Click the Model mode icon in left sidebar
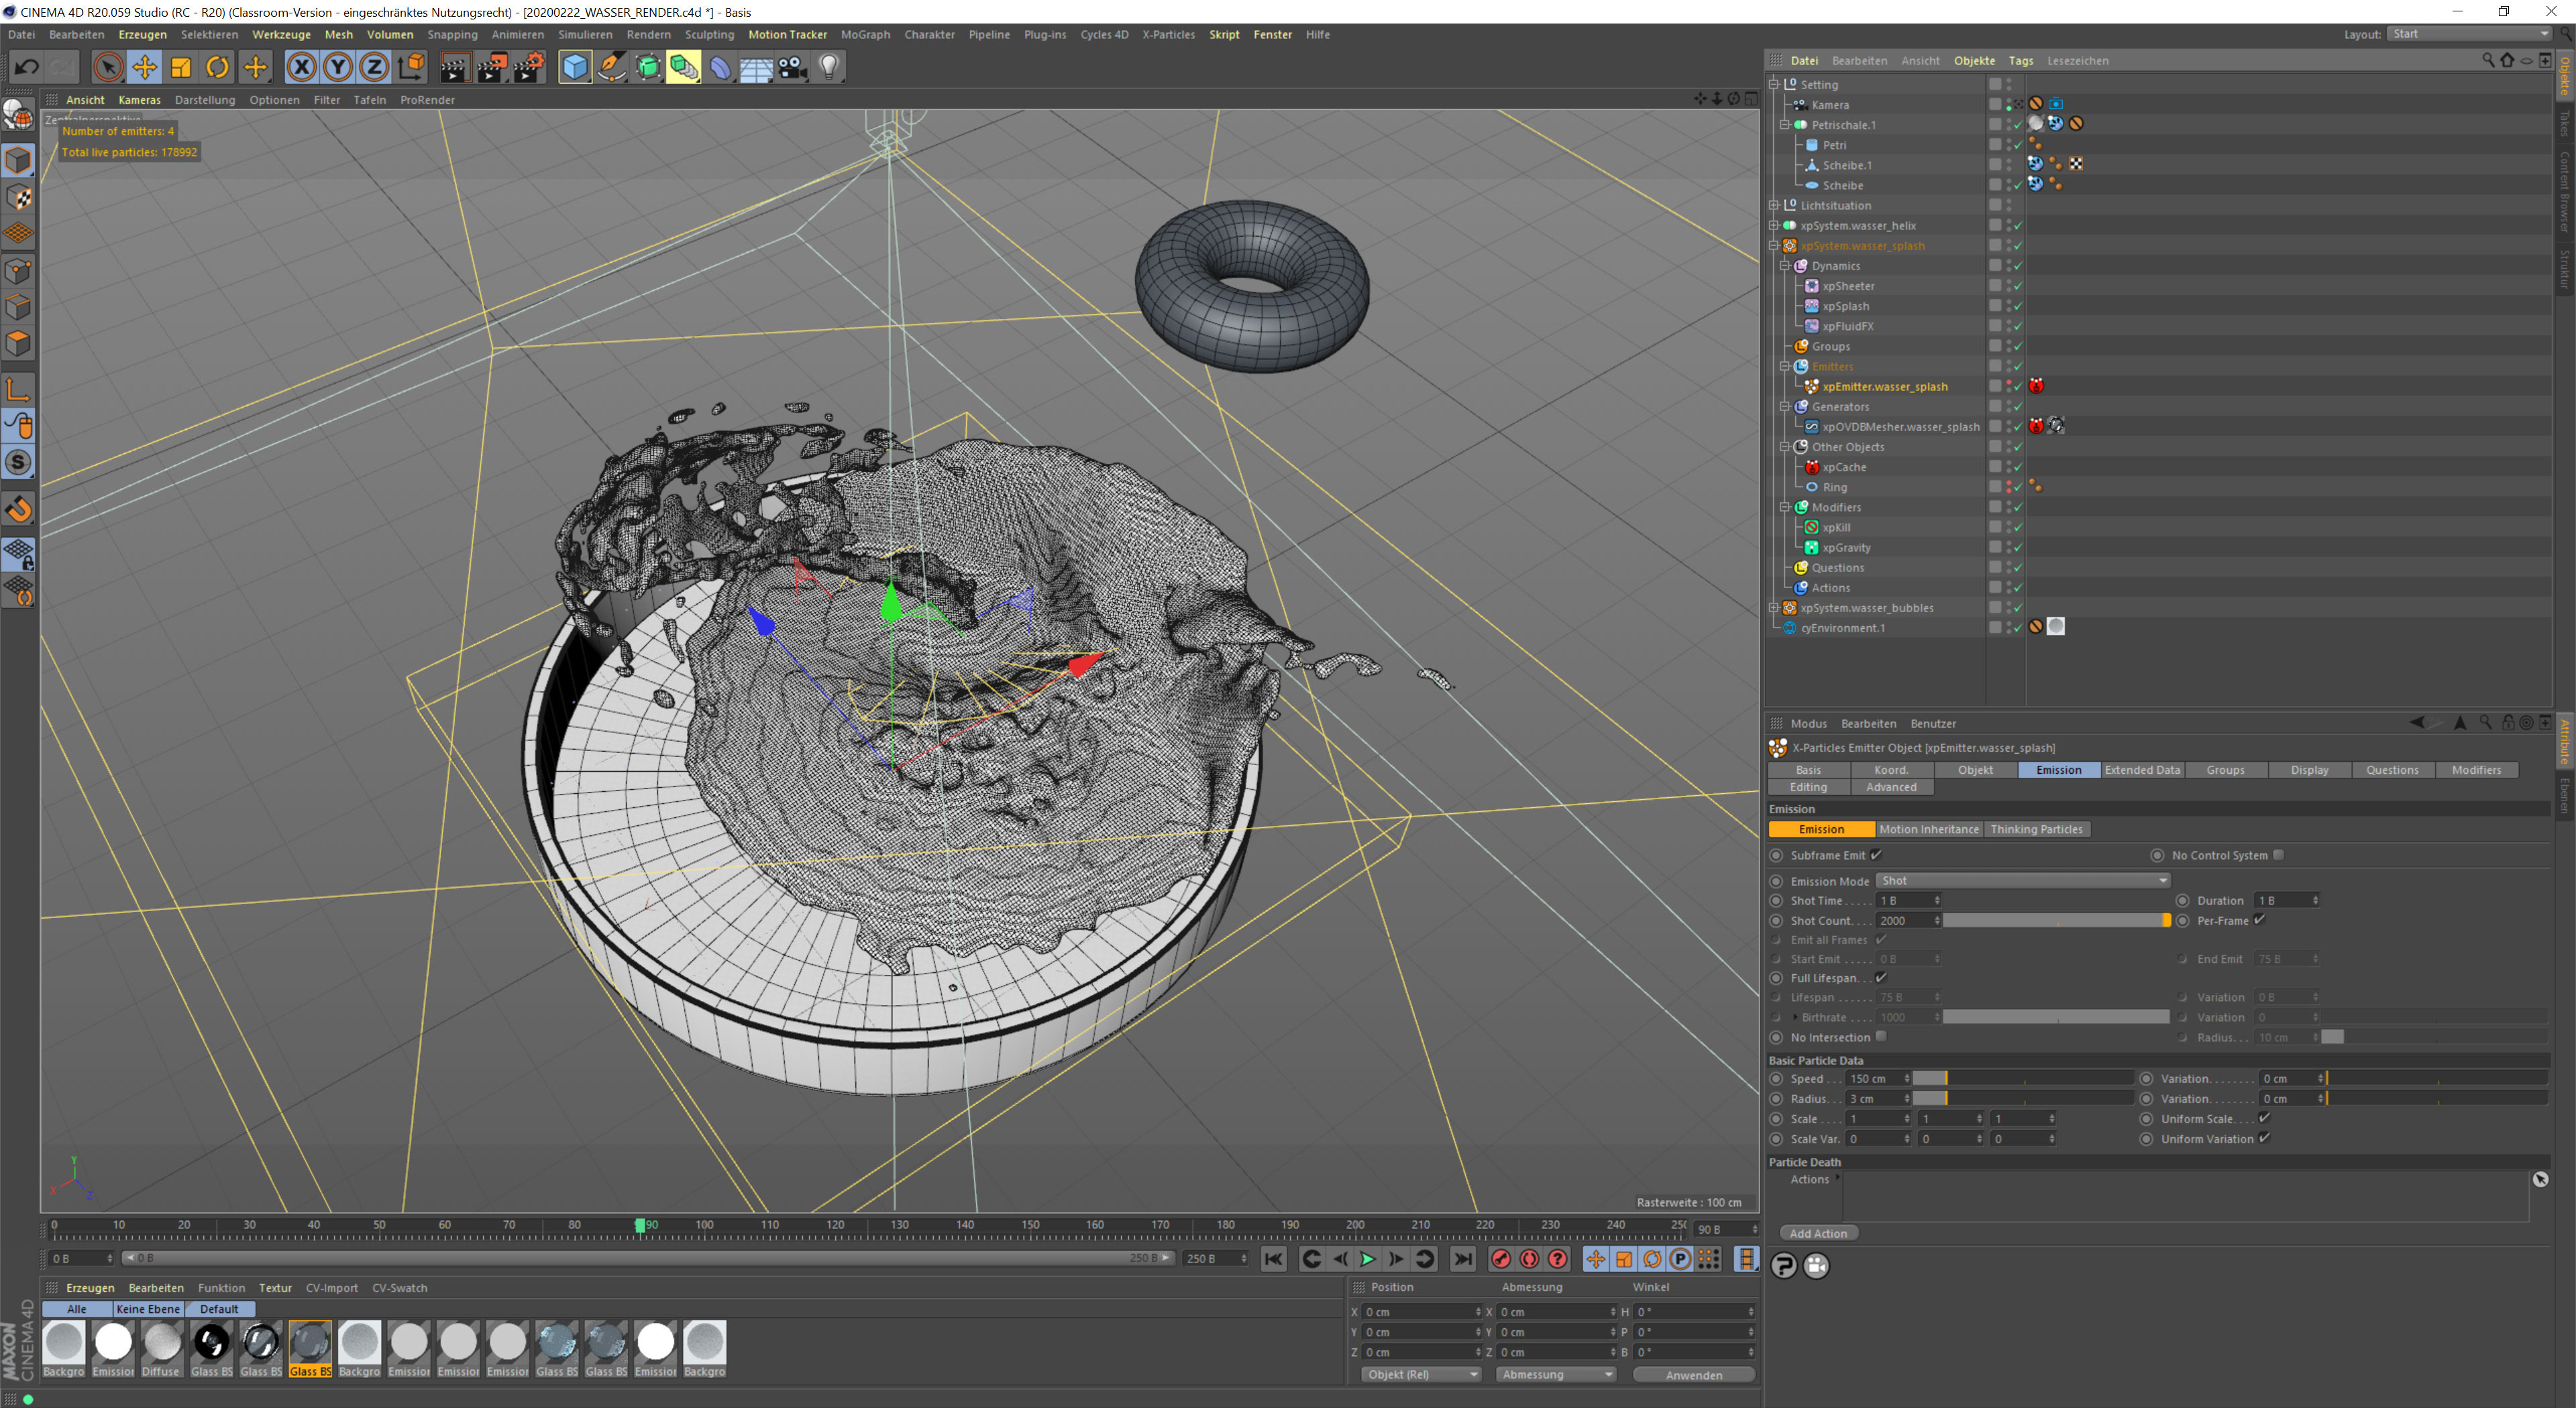Screen dimensions: 2576x1408 [x=19, y=160]
